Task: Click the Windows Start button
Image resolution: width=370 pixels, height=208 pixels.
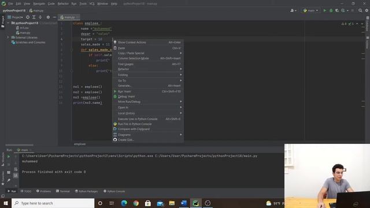Action: click(6, 203)
